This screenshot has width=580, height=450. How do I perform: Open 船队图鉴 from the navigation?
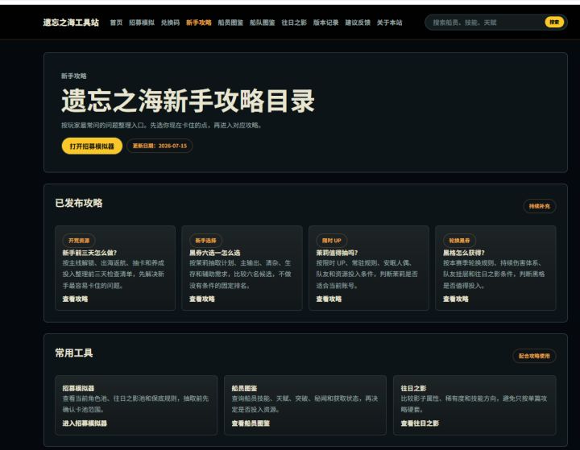pyautogui.click(x=263, y=23)
